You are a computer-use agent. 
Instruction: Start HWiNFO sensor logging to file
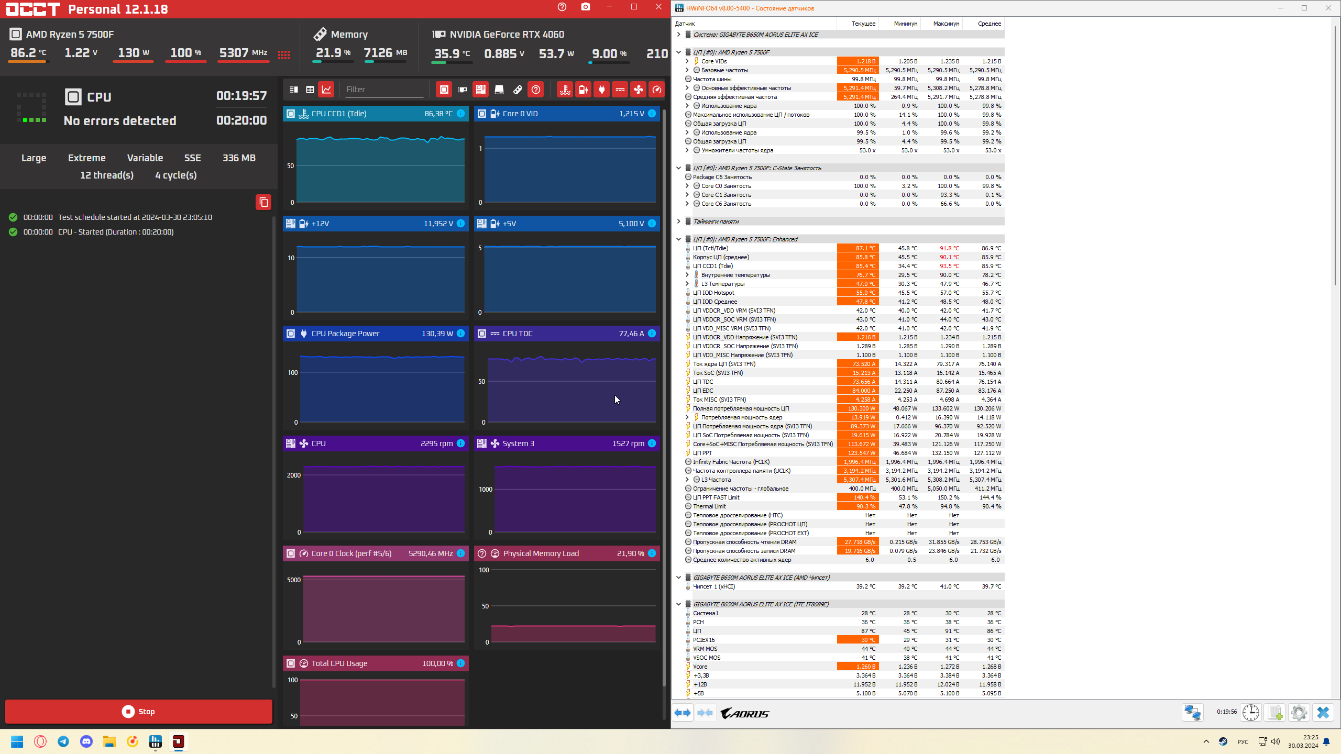tap(1274, 713)
